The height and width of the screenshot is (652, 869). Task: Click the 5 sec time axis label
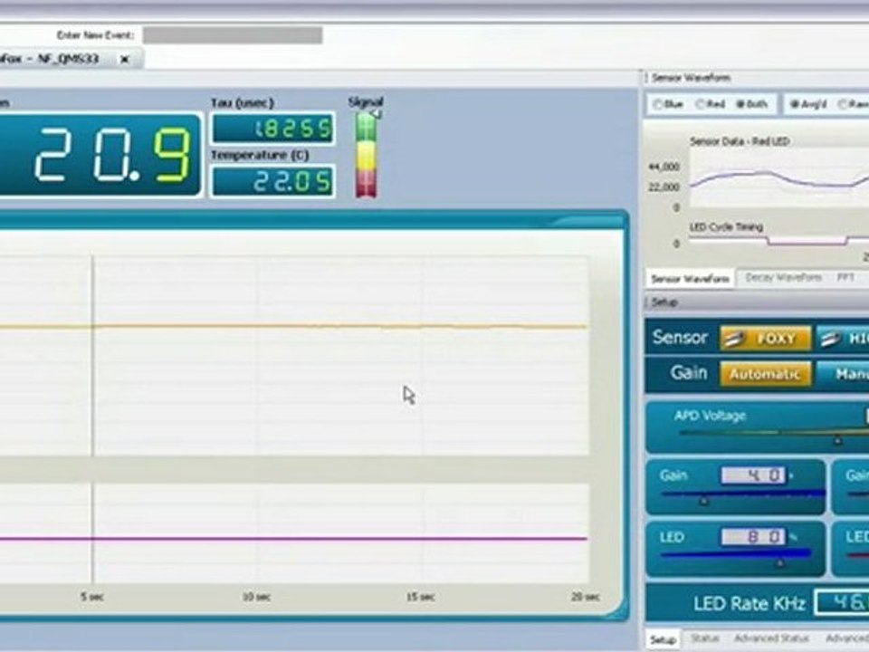point(92,597)
